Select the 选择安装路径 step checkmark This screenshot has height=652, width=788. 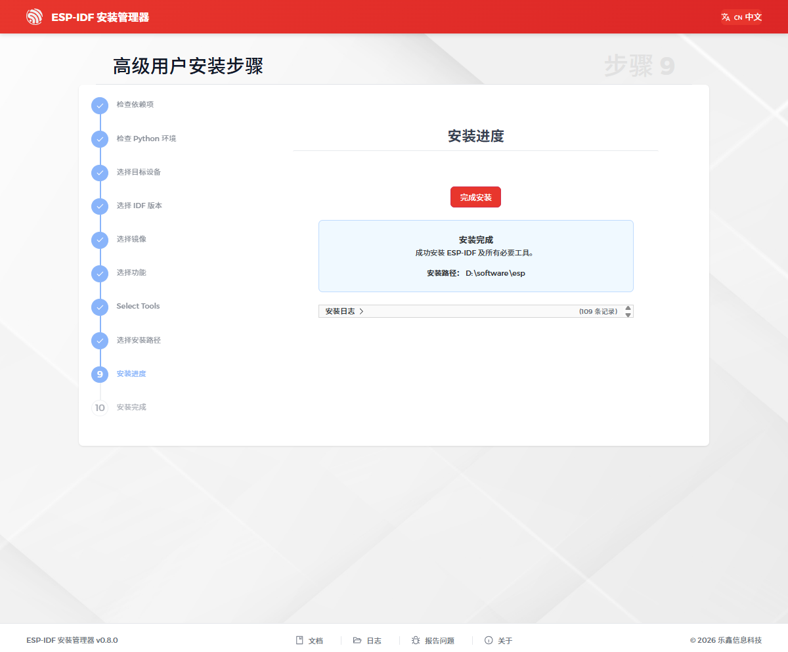click(x=100, y=341)
